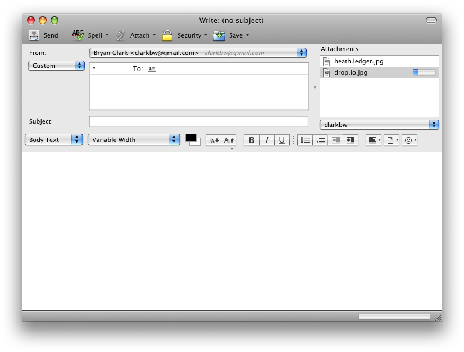The width and height of the screenshot is (464, 352).
Task: Click the drop.io.jpg upload progress bar
Action: (x=424, y=72)
